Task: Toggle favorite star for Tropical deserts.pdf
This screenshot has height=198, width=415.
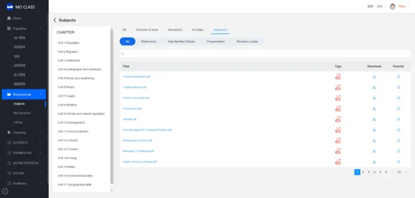Action: pyautogui.click(x=398, y=87)
